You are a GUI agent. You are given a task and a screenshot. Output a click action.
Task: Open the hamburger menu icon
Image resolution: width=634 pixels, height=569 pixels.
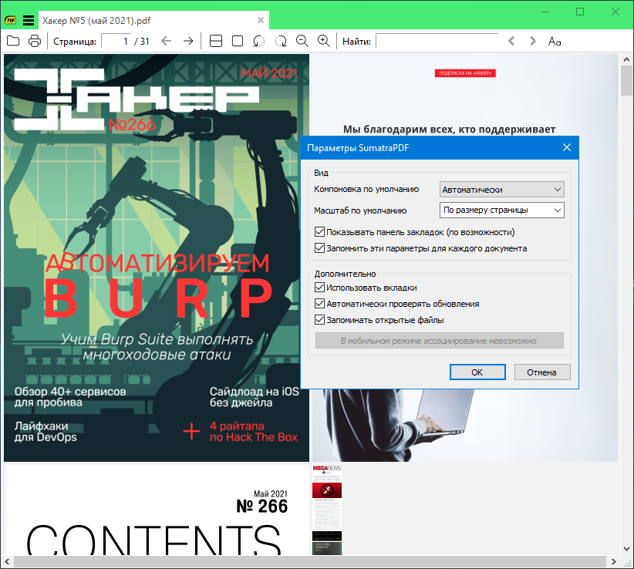pos(29,20)
